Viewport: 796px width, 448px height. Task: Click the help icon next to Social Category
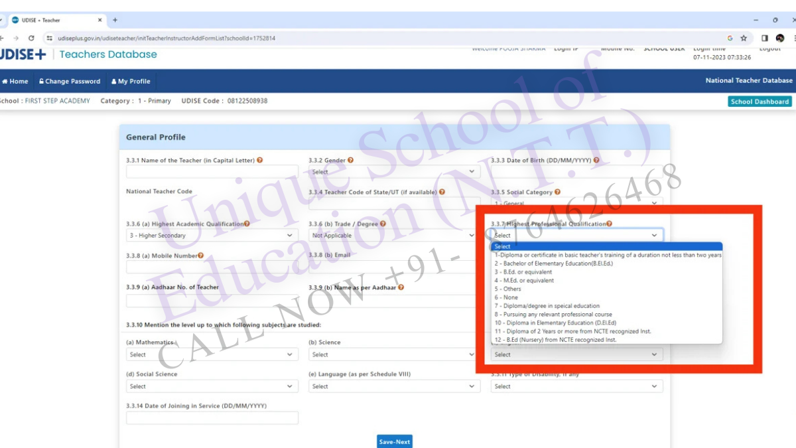(x=557, y=192)
